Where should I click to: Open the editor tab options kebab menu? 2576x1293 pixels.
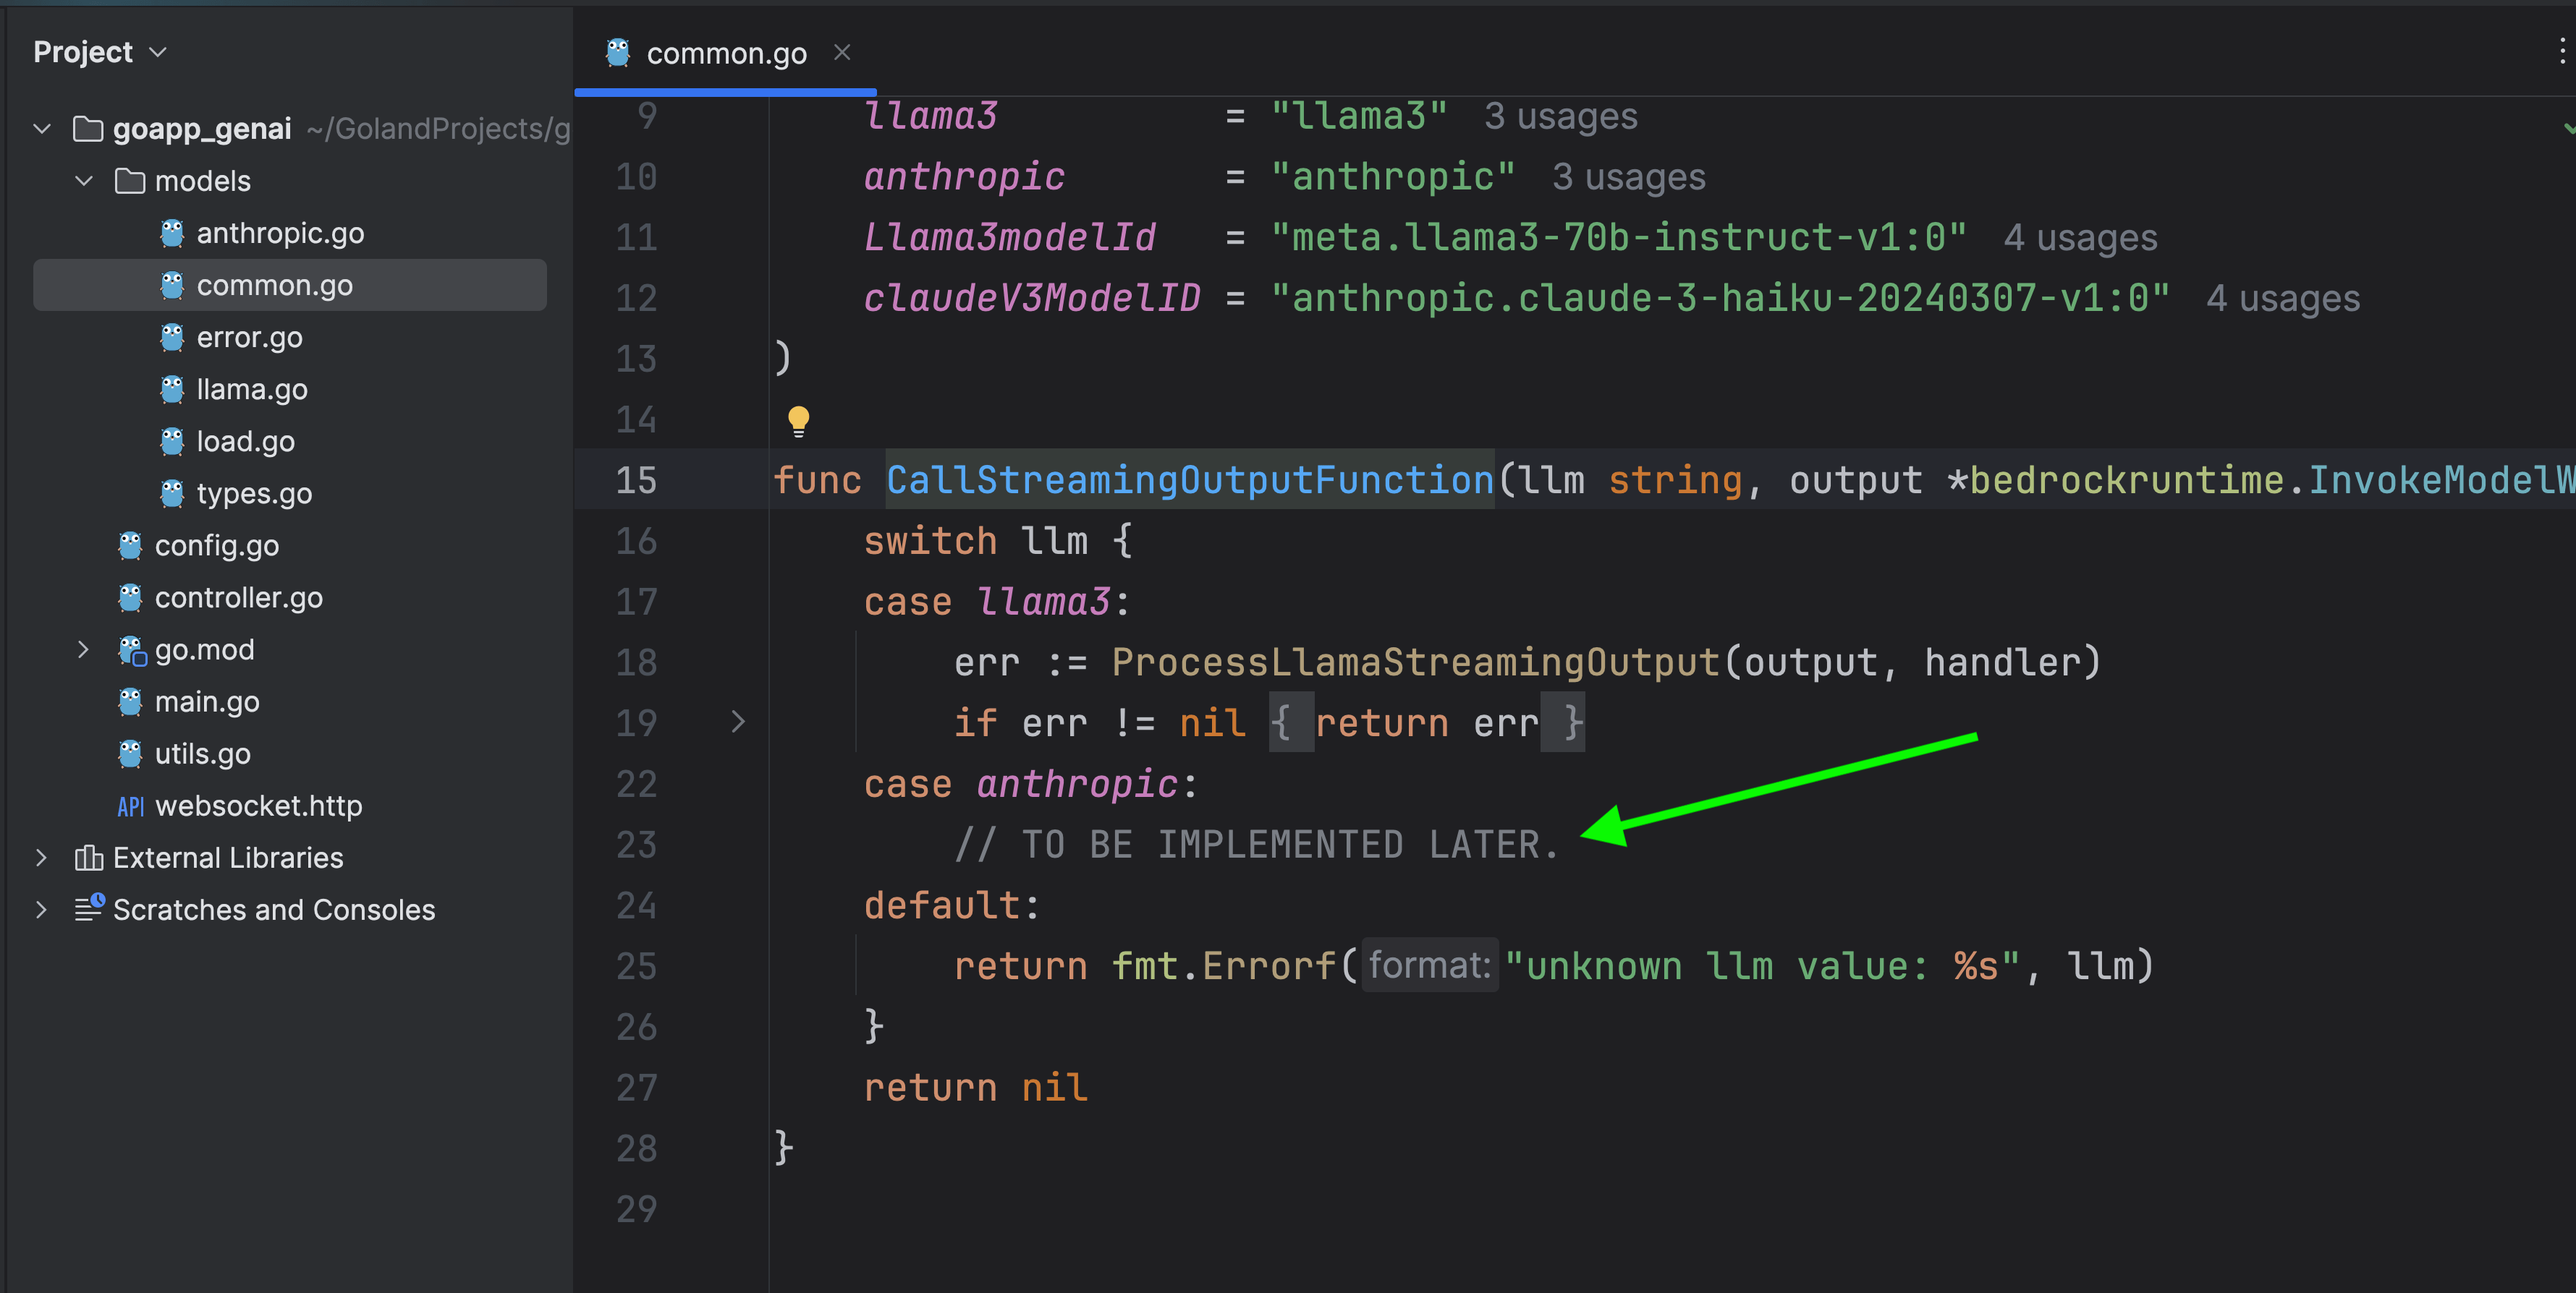(2562, 52)
